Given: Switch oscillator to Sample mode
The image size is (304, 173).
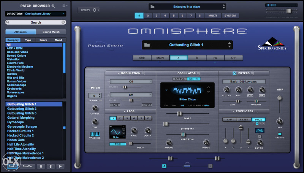Looking at the screenshot, I should tap(180, 79).
